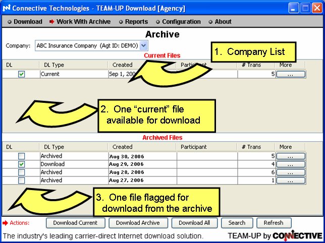Check the Aug 27, 2006 archived file checkbox
The width and height of the screenshot is (325, 243).
(x=22, y=180)
